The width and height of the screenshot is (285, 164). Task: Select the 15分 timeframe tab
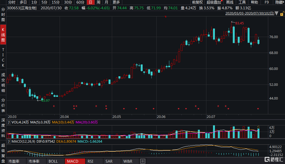(56, 2)
